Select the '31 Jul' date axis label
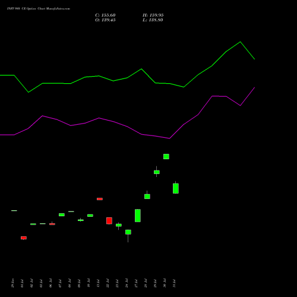The image size is (297, 297). [174, 283]
